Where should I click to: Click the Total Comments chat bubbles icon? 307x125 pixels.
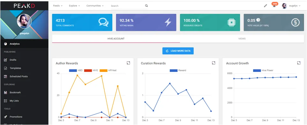103,22
